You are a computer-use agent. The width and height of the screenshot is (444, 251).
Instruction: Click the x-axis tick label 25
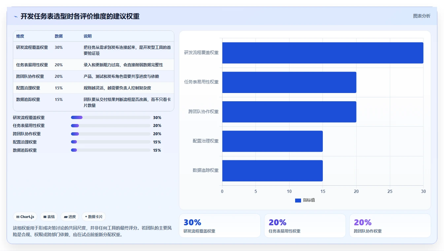(390, 191)
